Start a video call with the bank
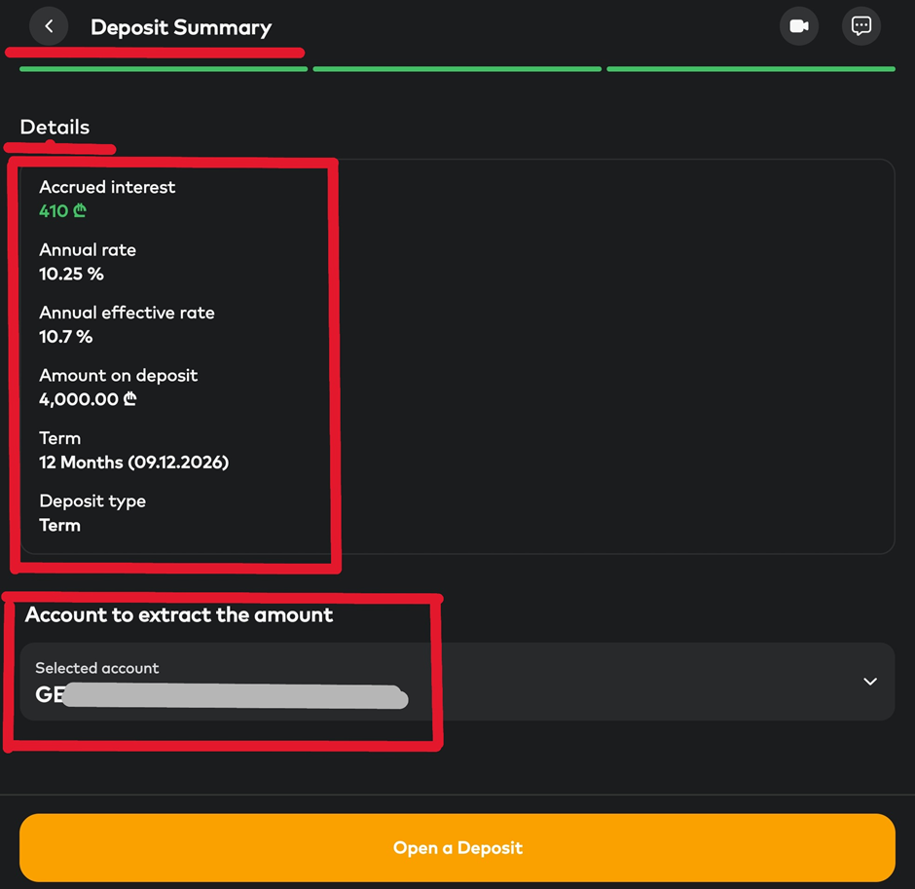 coord(799,26)
